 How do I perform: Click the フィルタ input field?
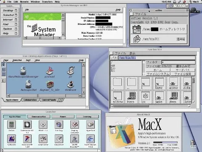(x=178, y=62)
